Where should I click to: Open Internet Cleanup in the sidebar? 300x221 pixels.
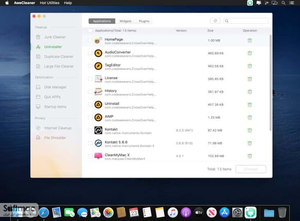click(54, 128)
